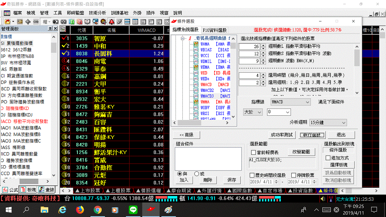Check the 當前報價表 checkbox

coord(253,153)
